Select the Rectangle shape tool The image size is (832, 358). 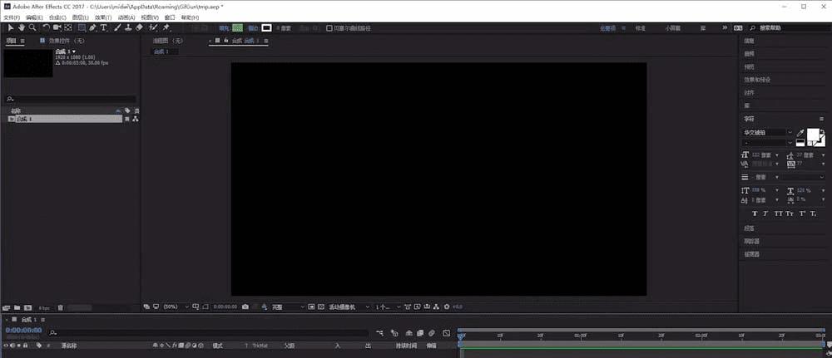(x=82, y=27)
